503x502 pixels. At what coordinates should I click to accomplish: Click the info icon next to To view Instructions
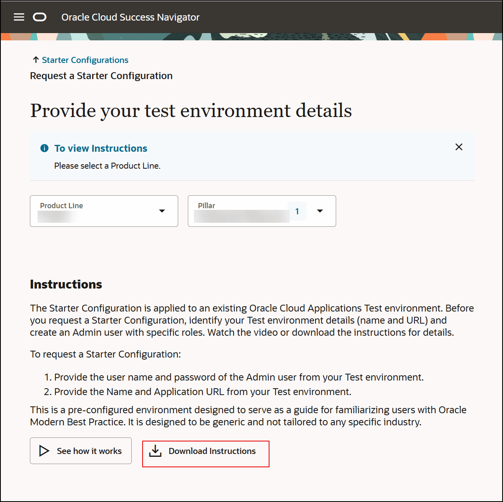tap(44, 148)
